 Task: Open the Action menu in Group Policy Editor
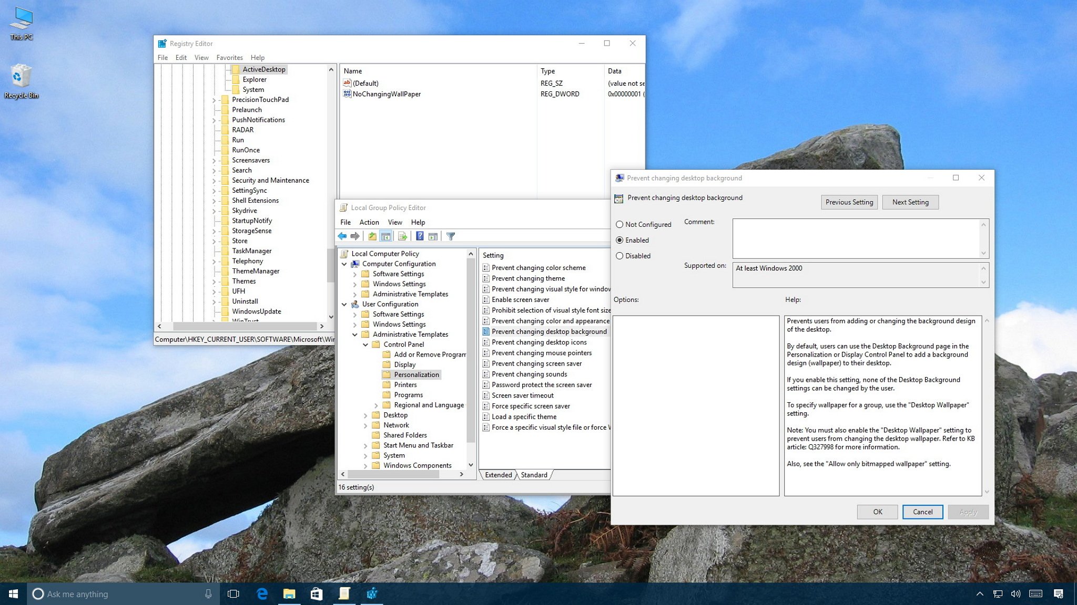coord(368,222)
